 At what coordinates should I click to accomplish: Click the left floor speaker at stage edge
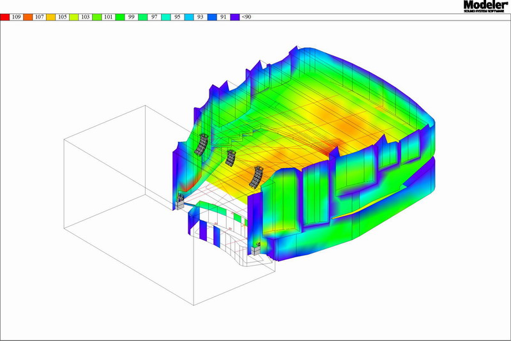(x=180, y=204)
